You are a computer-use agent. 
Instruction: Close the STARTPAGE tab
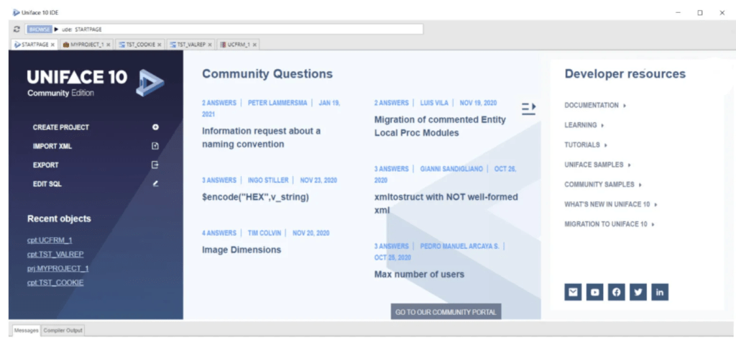click(52, 45)
